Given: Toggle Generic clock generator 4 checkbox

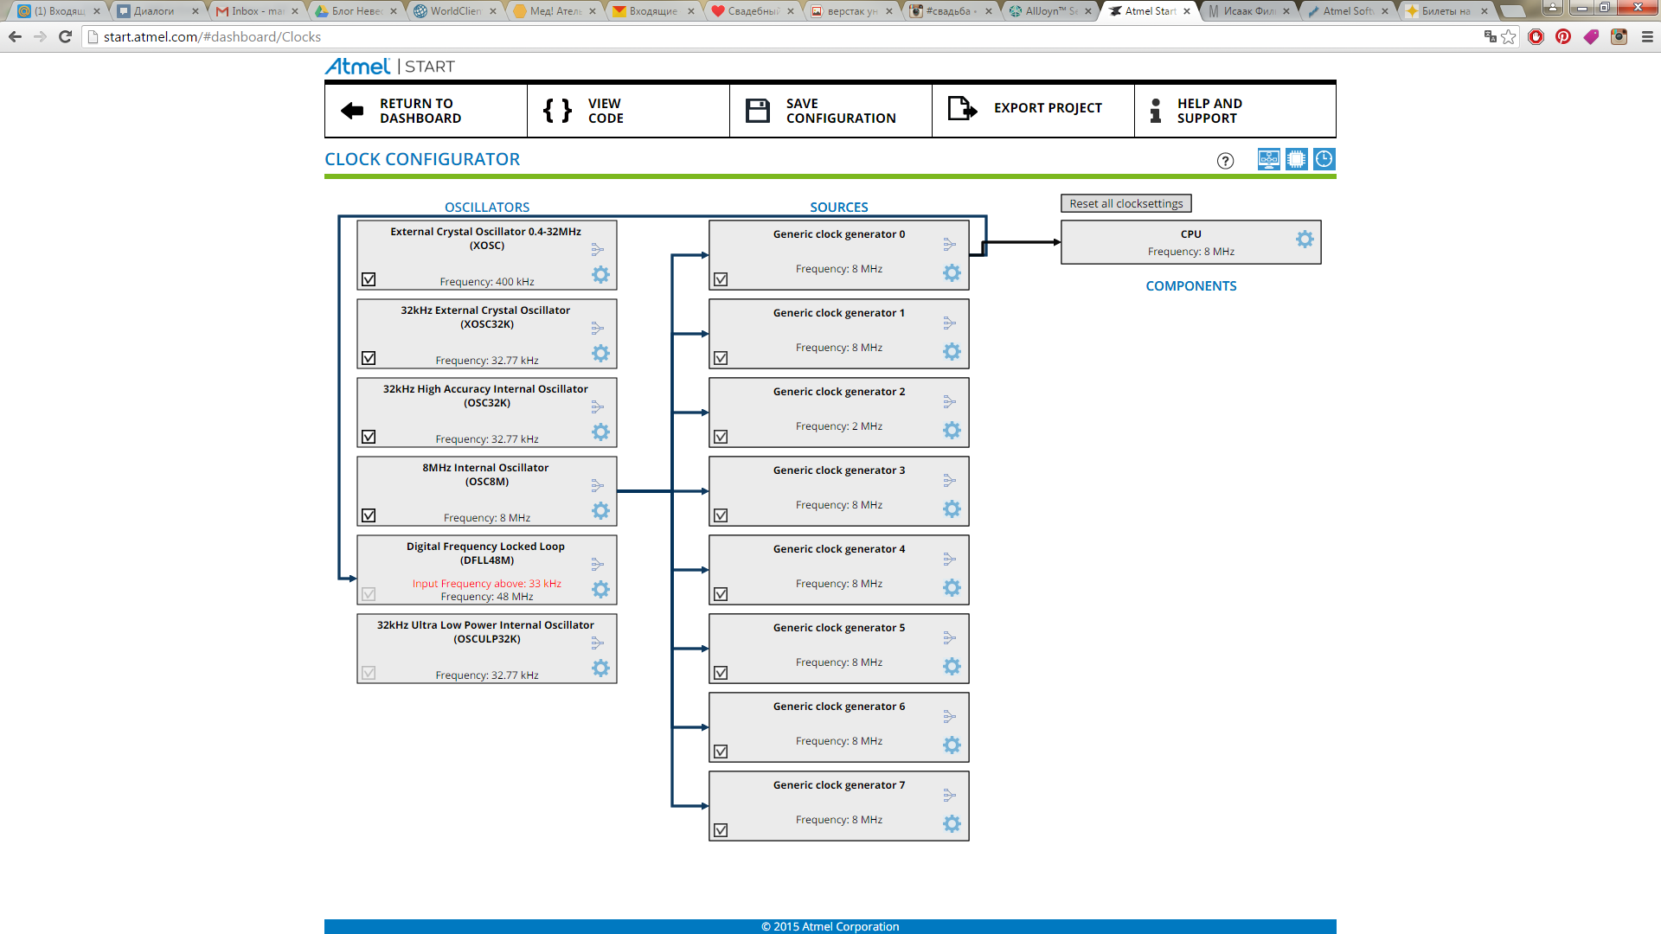Looking at the screenshot, I should [x=721, y=594].
